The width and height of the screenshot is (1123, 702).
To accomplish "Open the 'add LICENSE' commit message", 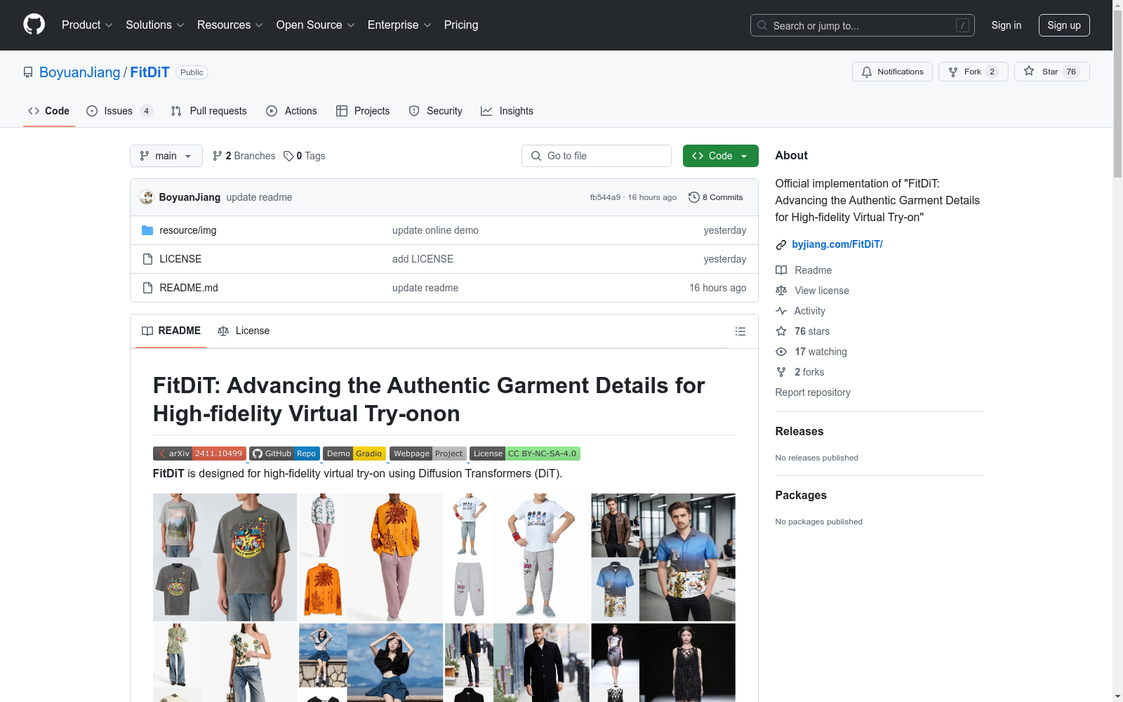I will [423, 259].
